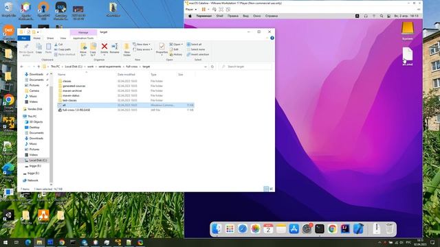Click the Delete icon in the Explorer ribbon
Image resolution: width=440 pixels, height=247 pixels.
[x=104, y=47]
